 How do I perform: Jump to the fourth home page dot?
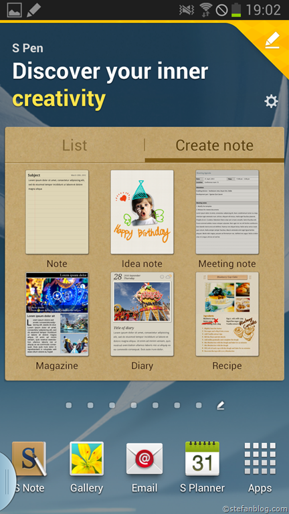tap(134, 406)
